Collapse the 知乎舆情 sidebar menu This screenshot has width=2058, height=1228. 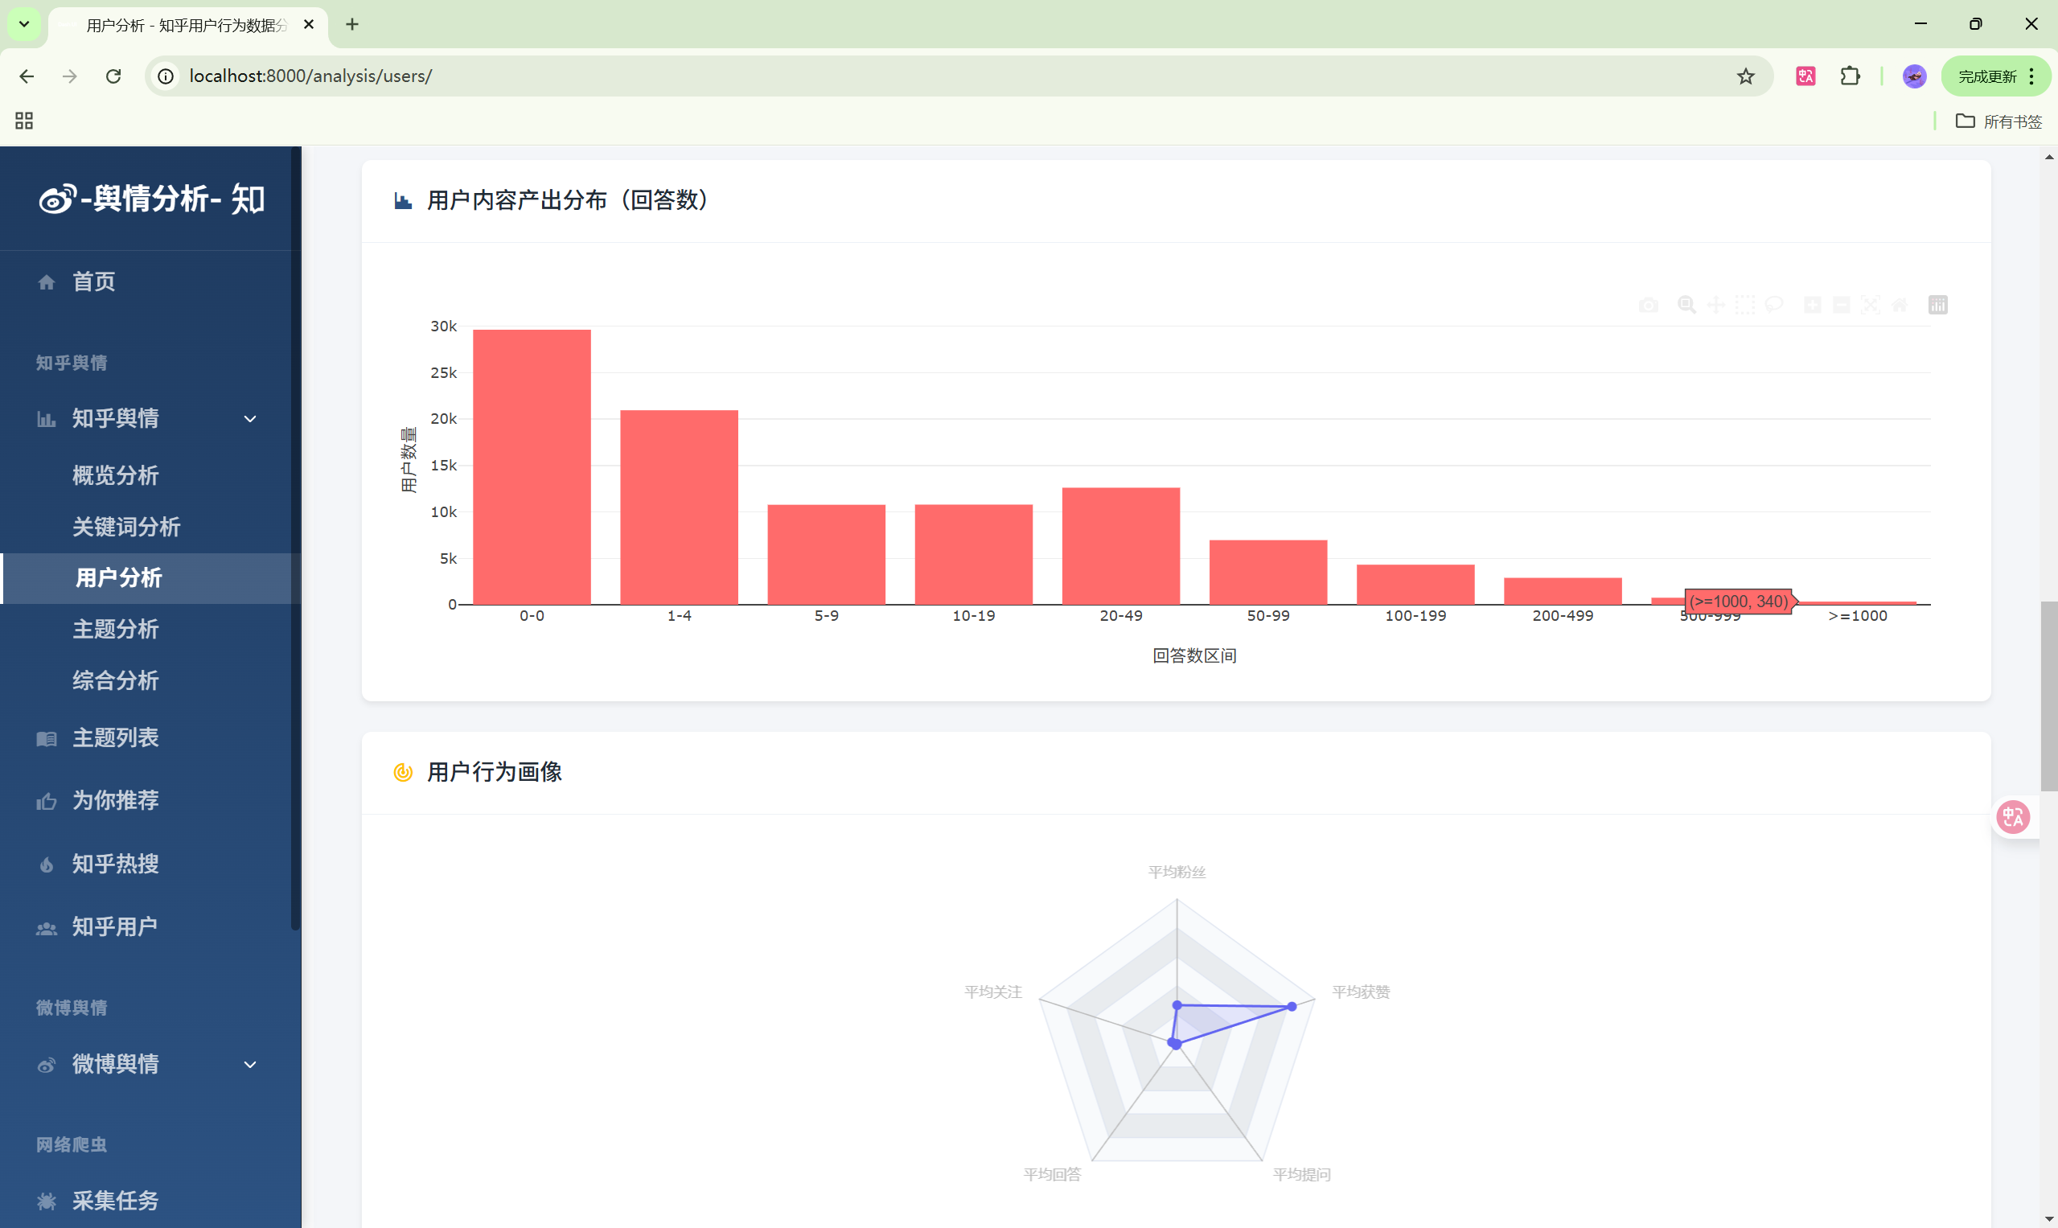coord(249,419)
